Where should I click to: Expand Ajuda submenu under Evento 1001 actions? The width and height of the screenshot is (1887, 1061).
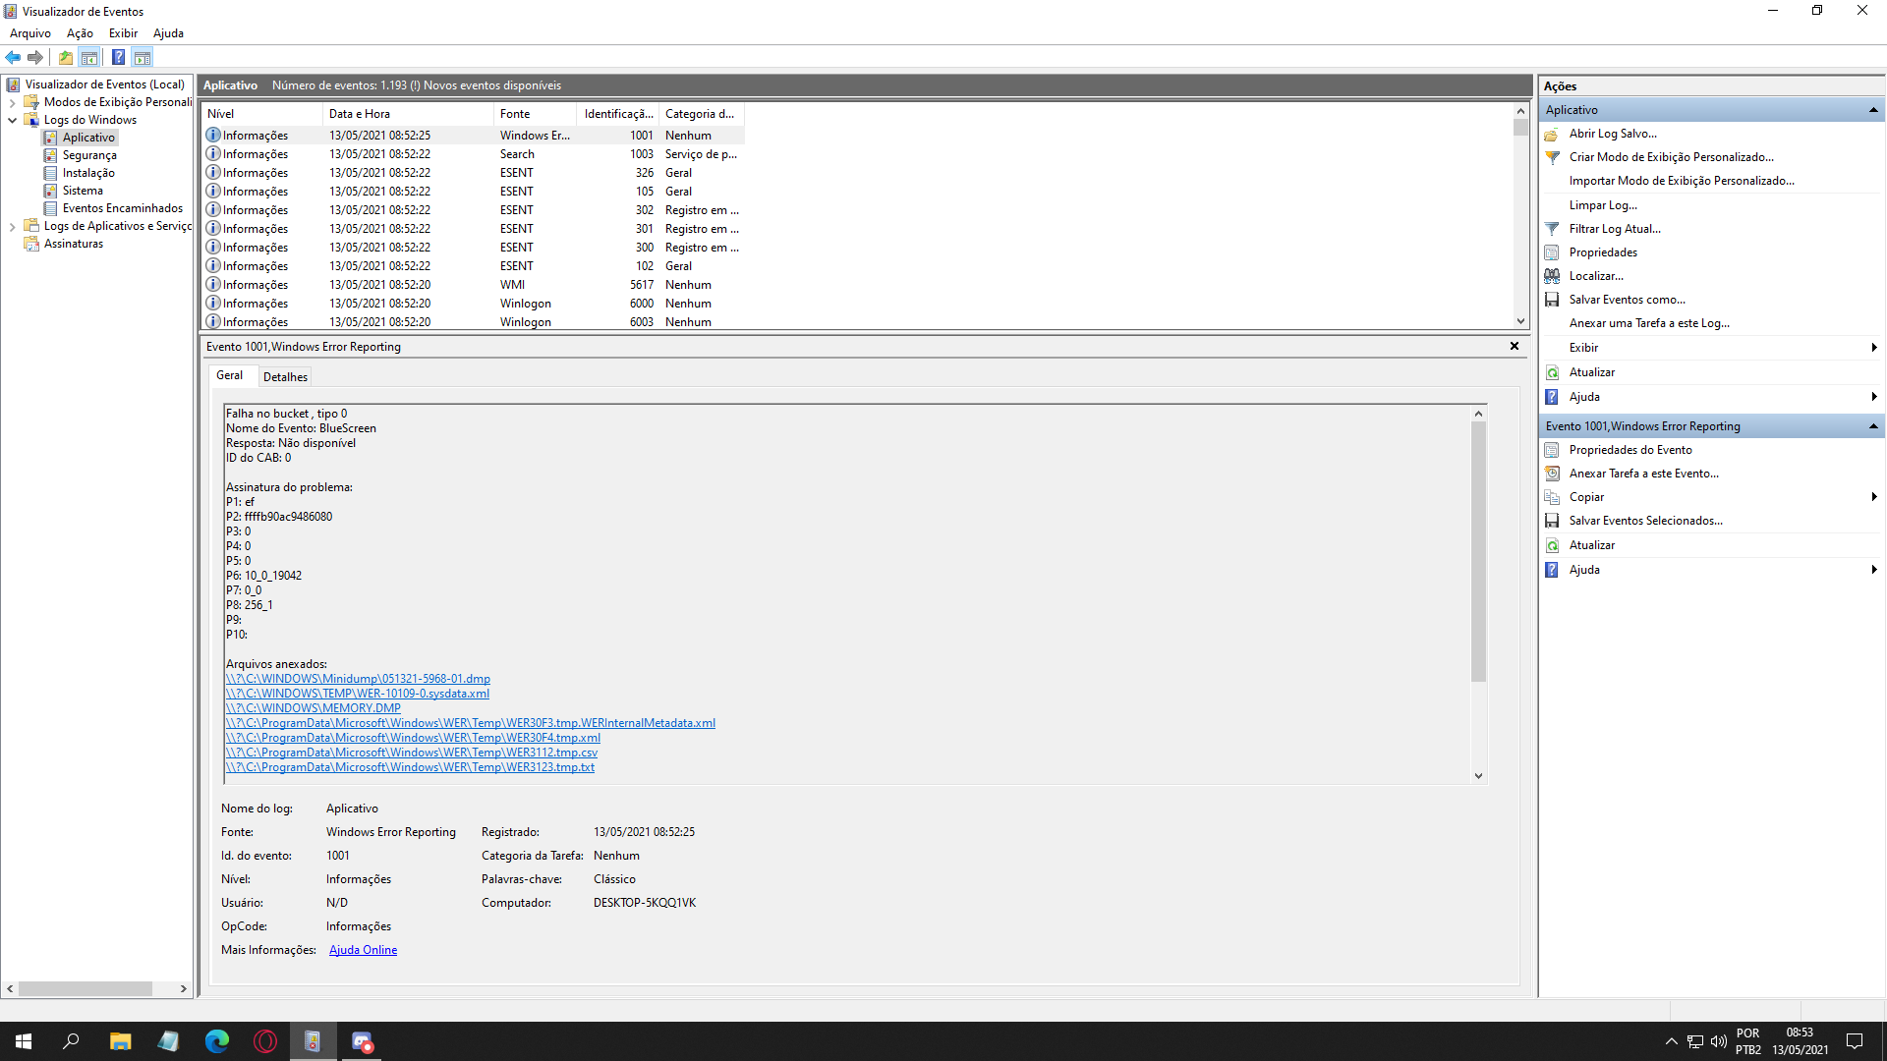[x=1874, y=570]
